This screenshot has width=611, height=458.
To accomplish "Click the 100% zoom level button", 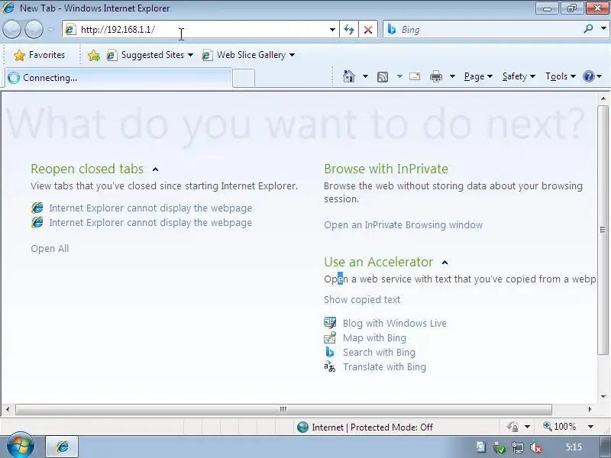I will (560, 427).
